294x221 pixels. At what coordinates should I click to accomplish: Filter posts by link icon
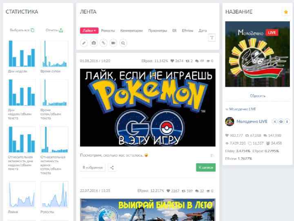pos(103,43)
